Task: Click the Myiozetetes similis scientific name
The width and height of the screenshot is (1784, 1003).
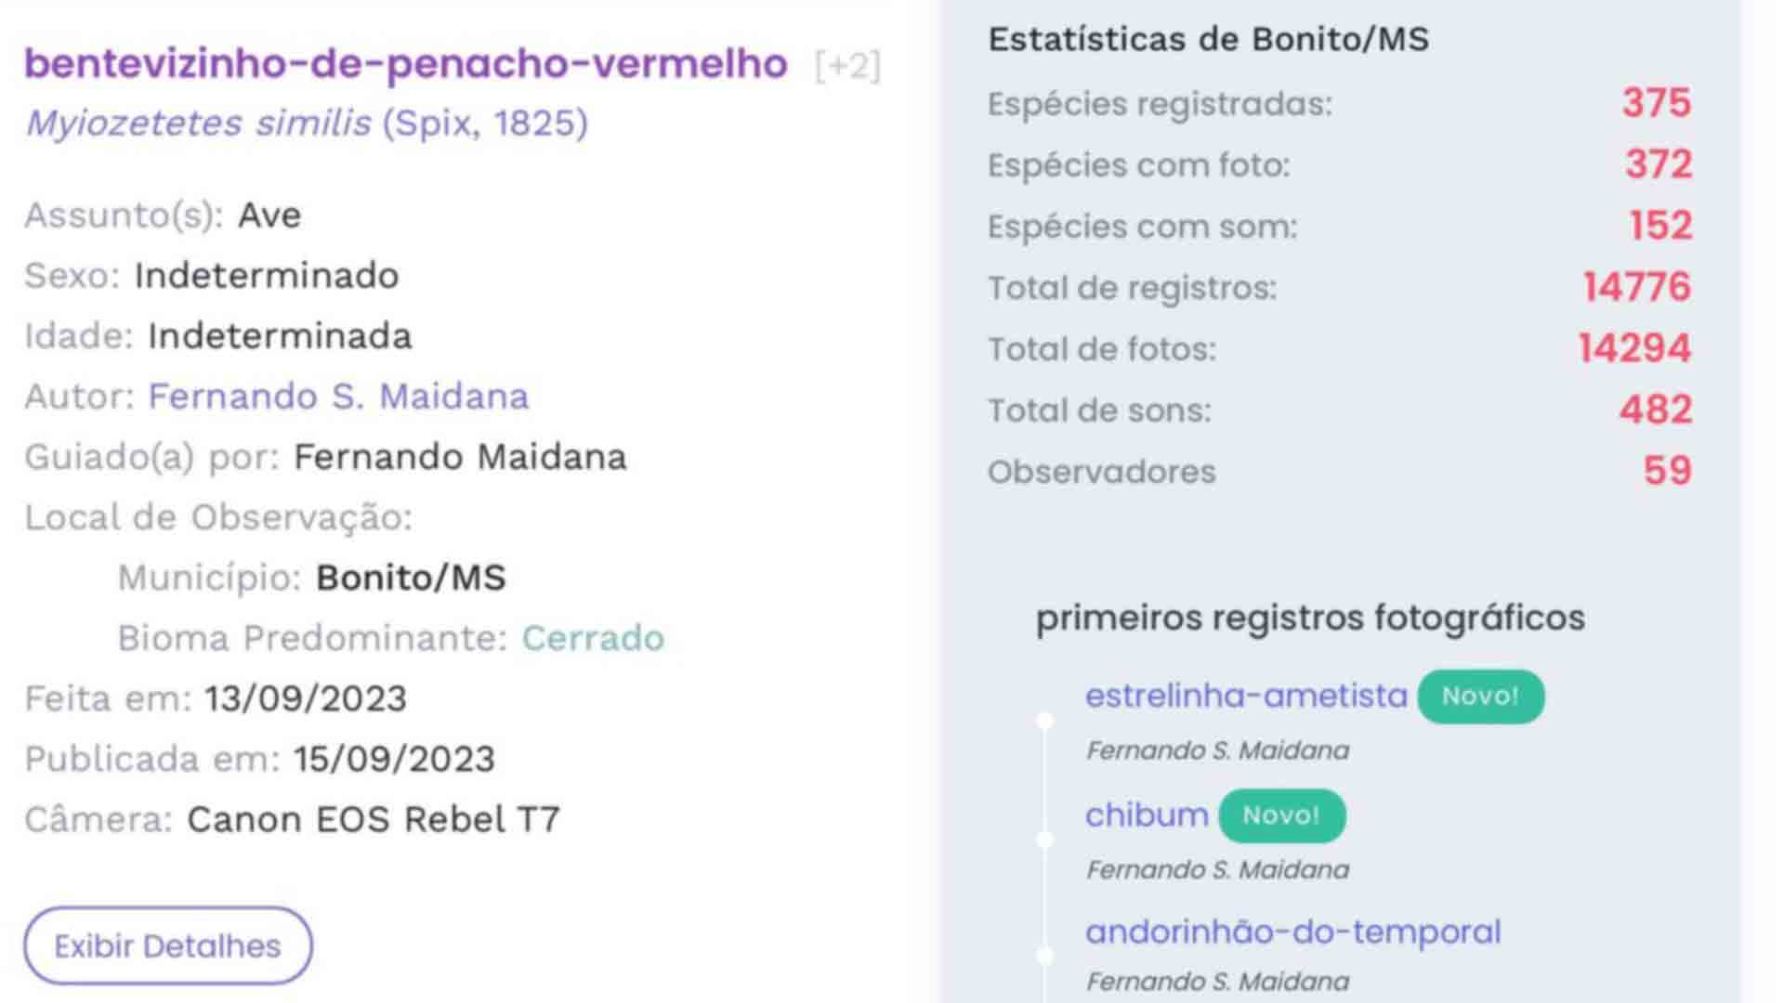Action: point(198,124)
